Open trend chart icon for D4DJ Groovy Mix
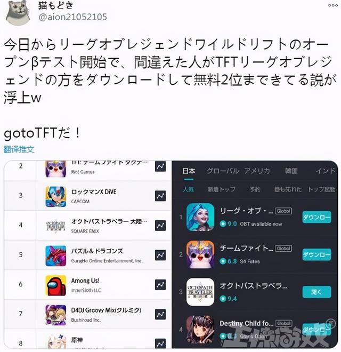 coord(160,314)
